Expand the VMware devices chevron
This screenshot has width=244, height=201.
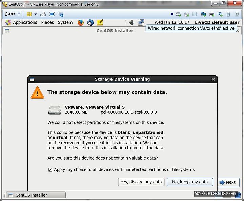(x=172, y=14)
